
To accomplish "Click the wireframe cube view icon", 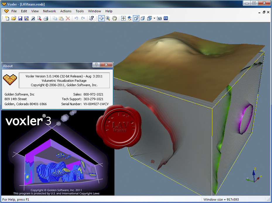I will point(149,18).
